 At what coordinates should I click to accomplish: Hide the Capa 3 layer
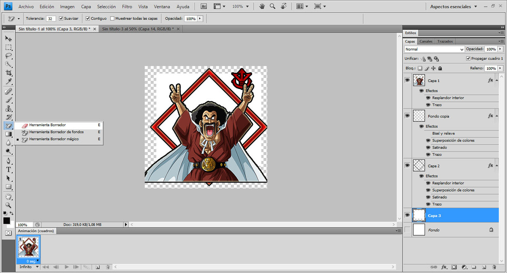[407, 215]
